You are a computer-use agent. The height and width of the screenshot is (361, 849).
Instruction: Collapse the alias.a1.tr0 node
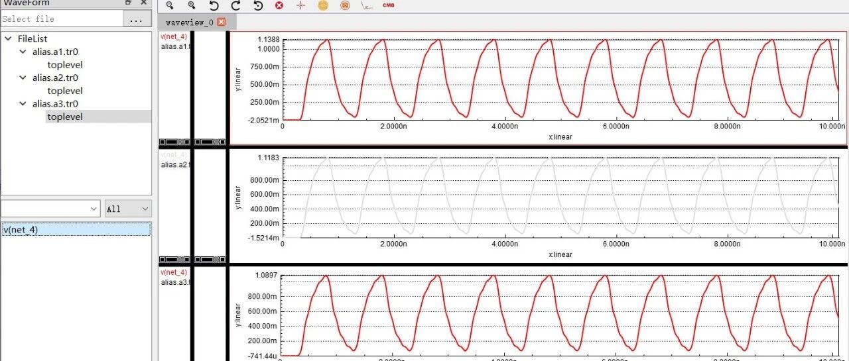23,52
